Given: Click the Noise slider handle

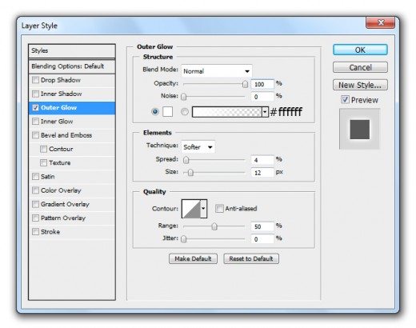Looking at the screenshot, I should pyautogui.click(x=184, y=97).
